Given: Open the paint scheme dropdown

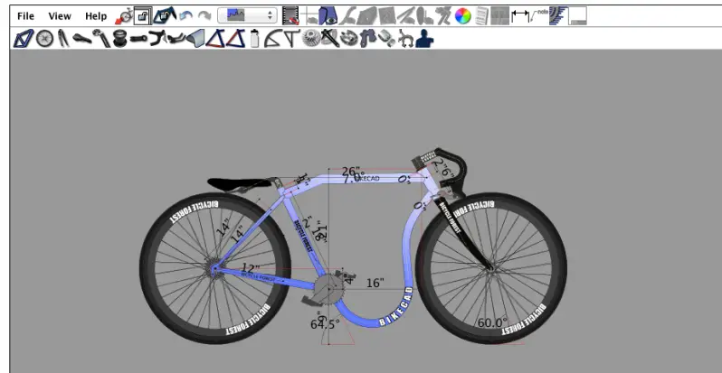Looking at the screenshot, I should 247,16.
